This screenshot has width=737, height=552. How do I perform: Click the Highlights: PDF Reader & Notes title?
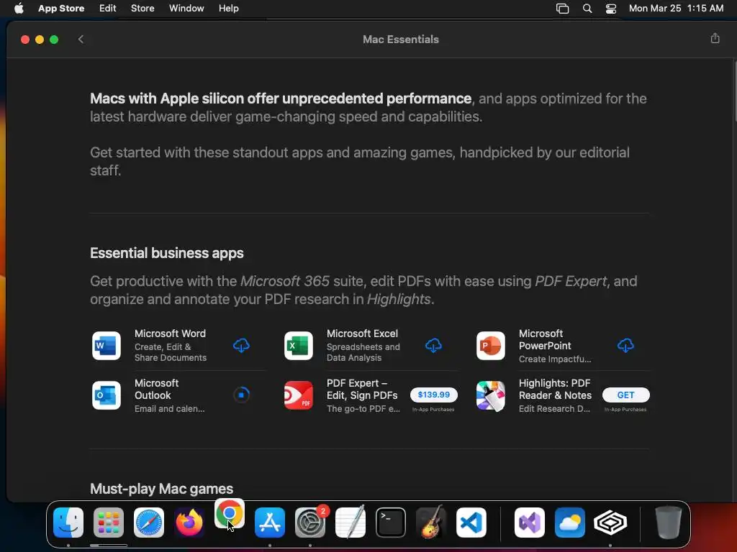(x=555, y=389)
